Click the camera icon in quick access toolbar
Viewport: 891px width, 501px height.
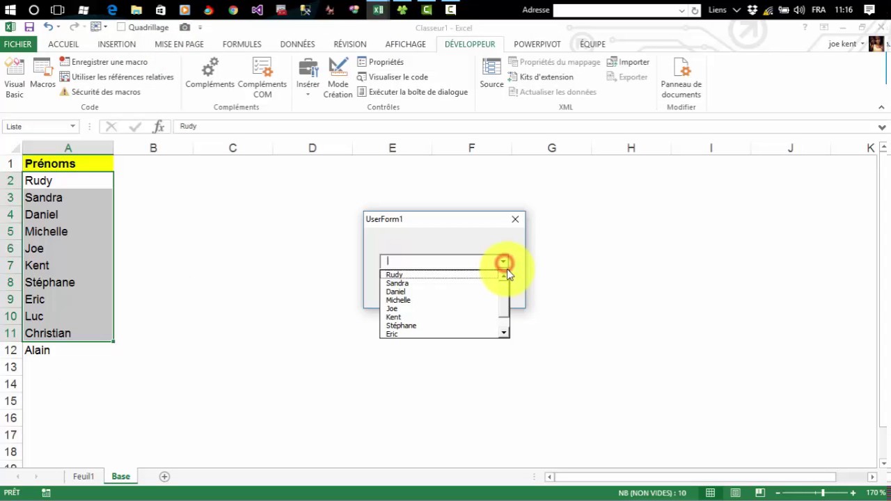coord(184,27)
